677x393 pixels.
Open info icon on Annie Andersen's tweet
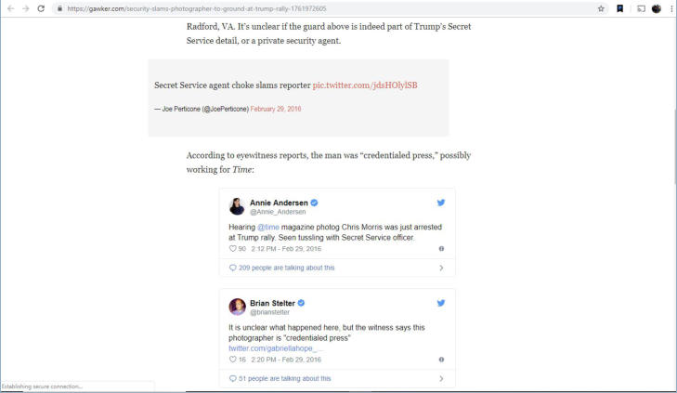(x=441, y=248)
